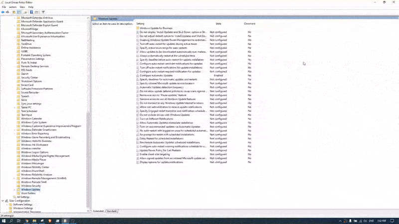
Task: Select Turn off auto-restart during active hours
Action: click(x=169, y=44)
